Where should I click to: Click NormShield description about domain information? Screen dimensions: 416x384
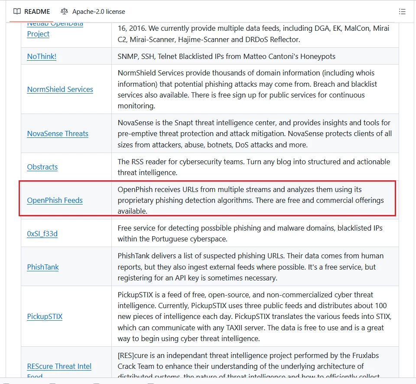(247, 89)
